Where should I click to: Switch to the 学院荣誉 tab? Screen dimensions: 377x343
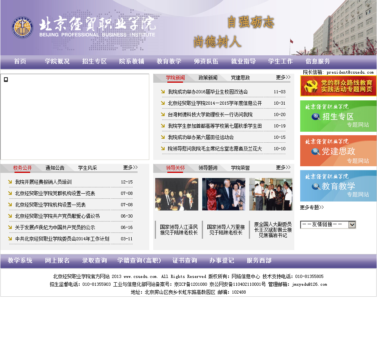[x=241, y=168]
